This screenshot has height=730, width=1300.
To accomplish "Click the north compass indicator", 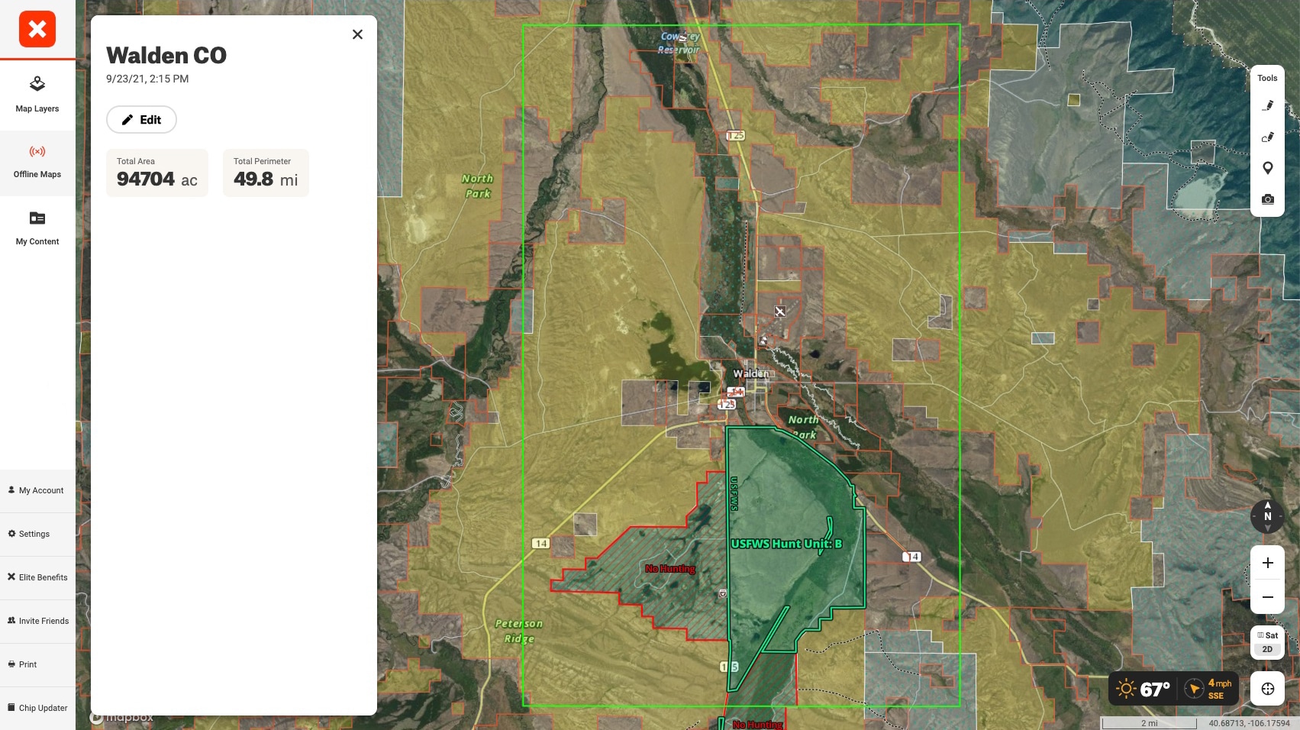I will click(1267, 517).
